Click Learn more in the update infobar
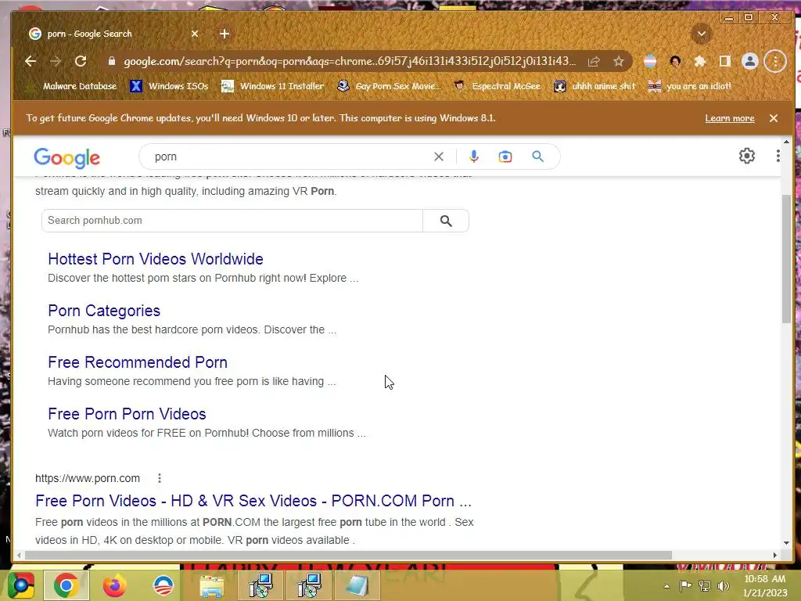This screenshot has height=601, width=801. coord(730,118)
